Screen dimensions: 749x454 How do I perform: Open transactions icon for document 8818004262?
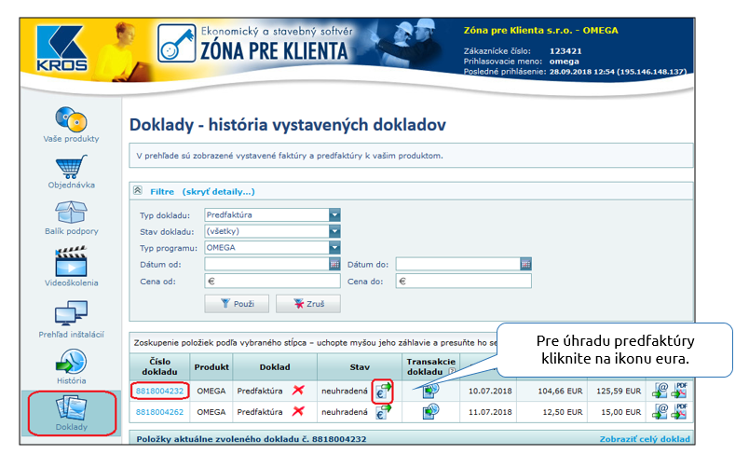click(430, 411)
